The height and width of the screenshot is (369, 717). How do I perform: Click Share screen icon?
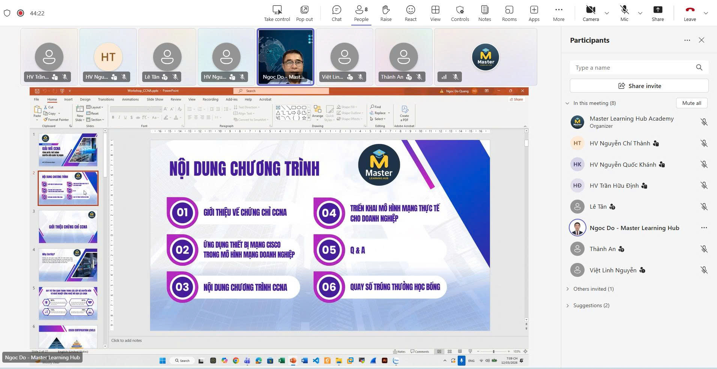[x=657, y=13]
